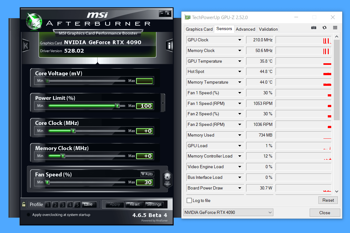Open the Fan 1 Speed (RPM) dropdown
The image size is (350, 233).
point(240,103)
